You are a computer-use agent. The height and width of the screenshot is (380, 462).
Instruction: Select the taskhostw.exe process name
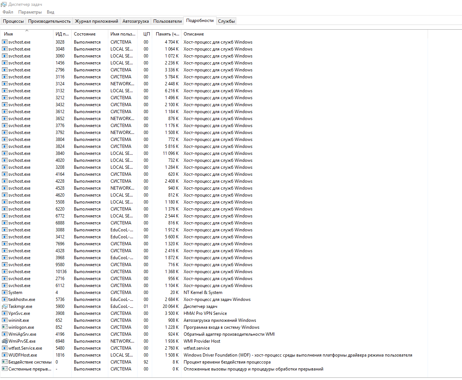(22, 299)
